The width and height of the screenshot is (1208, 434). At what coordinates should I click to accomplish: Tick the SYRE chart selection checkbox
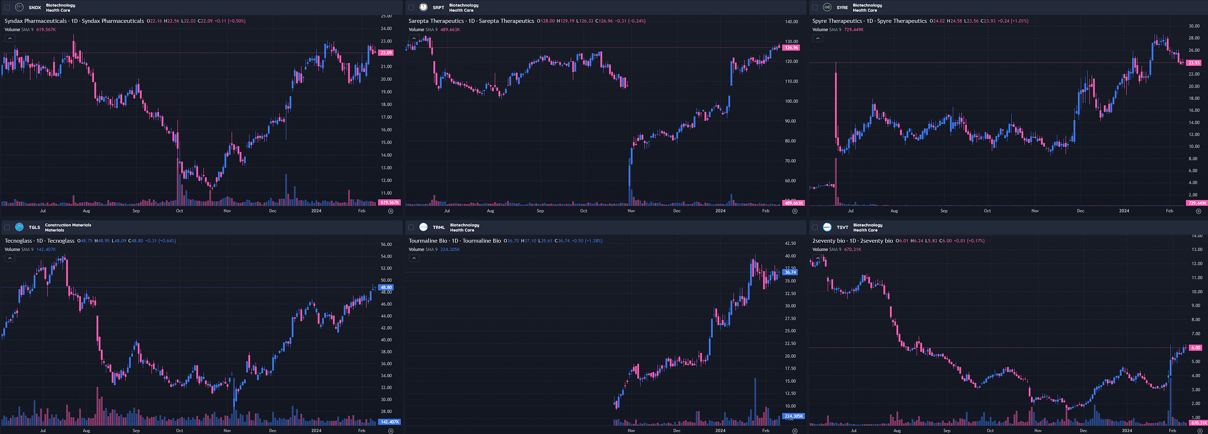815,8
